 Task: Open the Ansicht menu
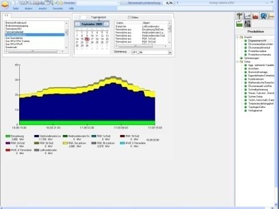(42, 8)
